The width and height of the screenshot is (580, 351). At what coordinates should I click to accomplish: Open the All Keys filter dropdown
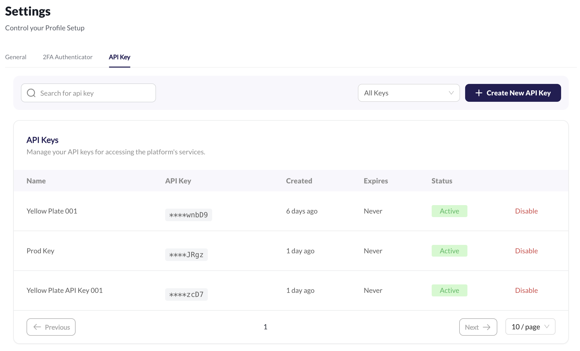[x=408, y=93]
